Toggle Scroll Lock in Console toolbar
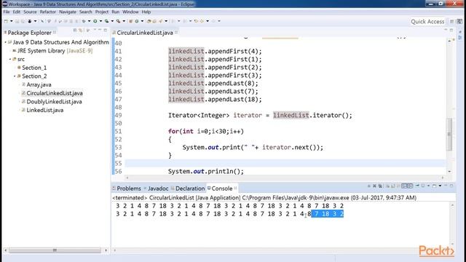Image resolution: width=466 pixels, height=262 pixels. [393, 186]
